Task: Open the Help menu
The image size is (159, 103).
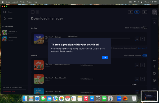Action: click(35, 2)
